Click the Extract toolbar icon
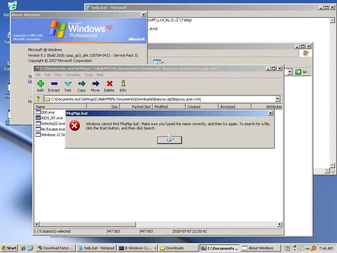Viewport: 337px width, 253px height. [54, 86]
